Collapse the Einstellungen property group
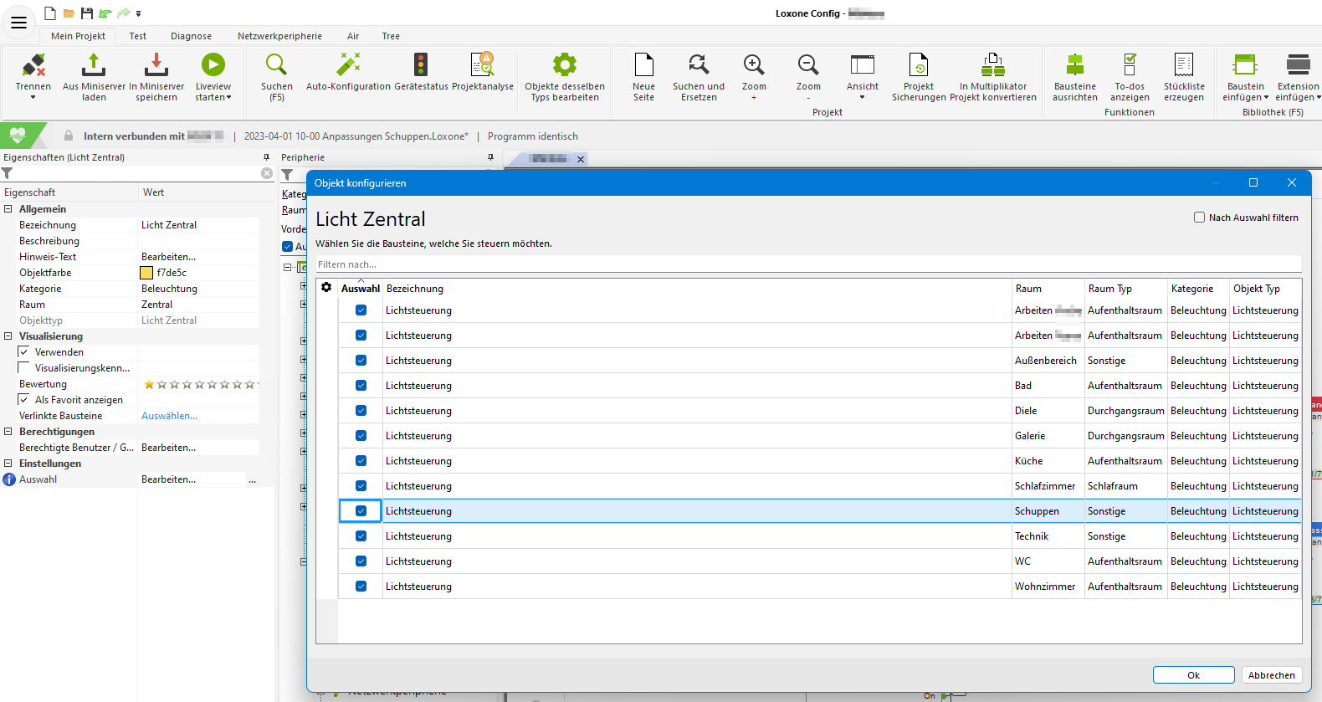The height and width of the screenshot is (702, 1322). click(x=8, y=464)
